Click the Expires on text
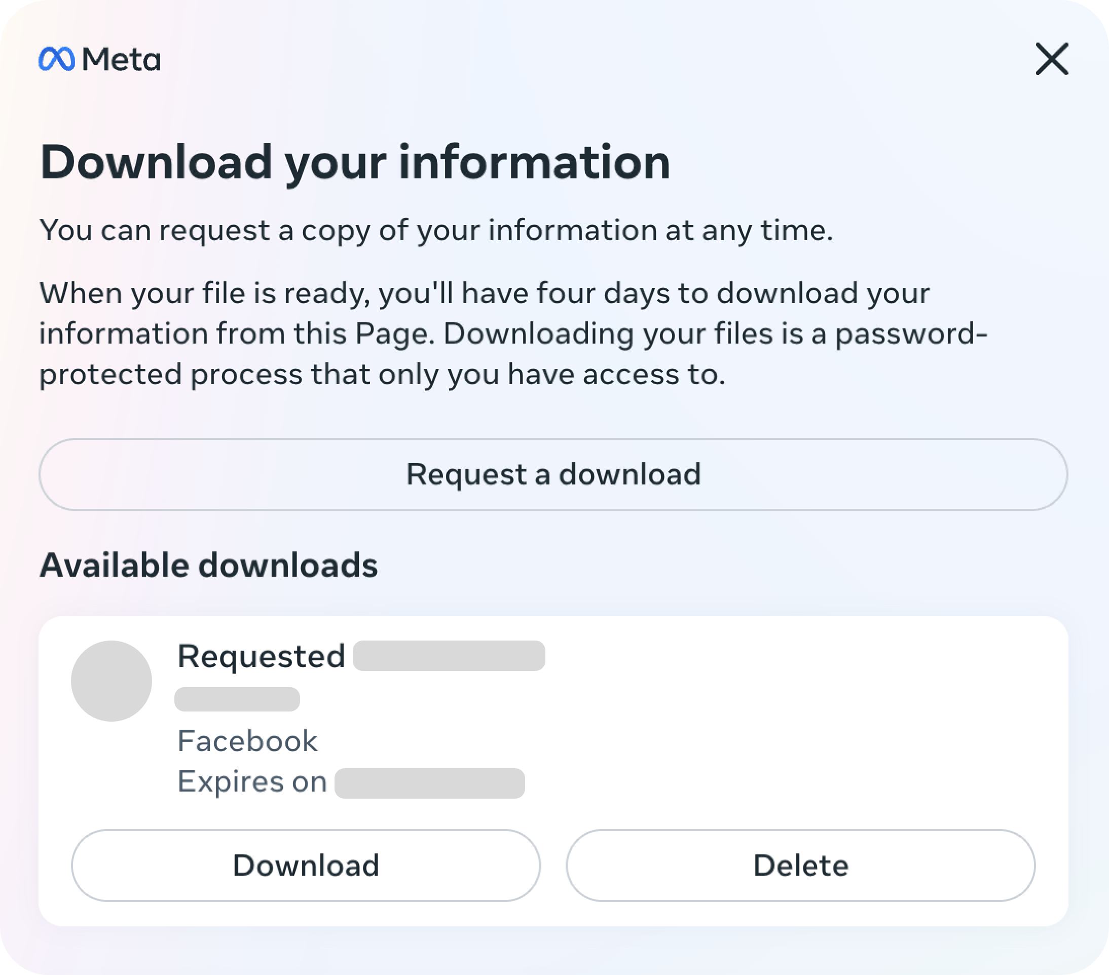 click(252, 782)
